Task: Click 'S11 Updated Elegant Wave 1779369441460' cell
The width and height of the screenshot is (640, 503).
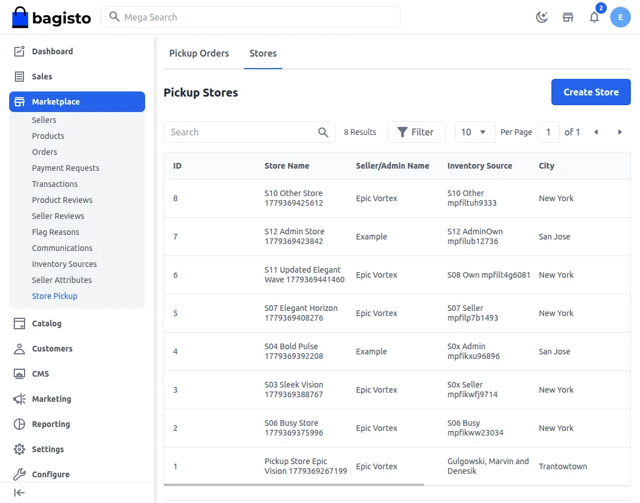Action: (305, 275)
